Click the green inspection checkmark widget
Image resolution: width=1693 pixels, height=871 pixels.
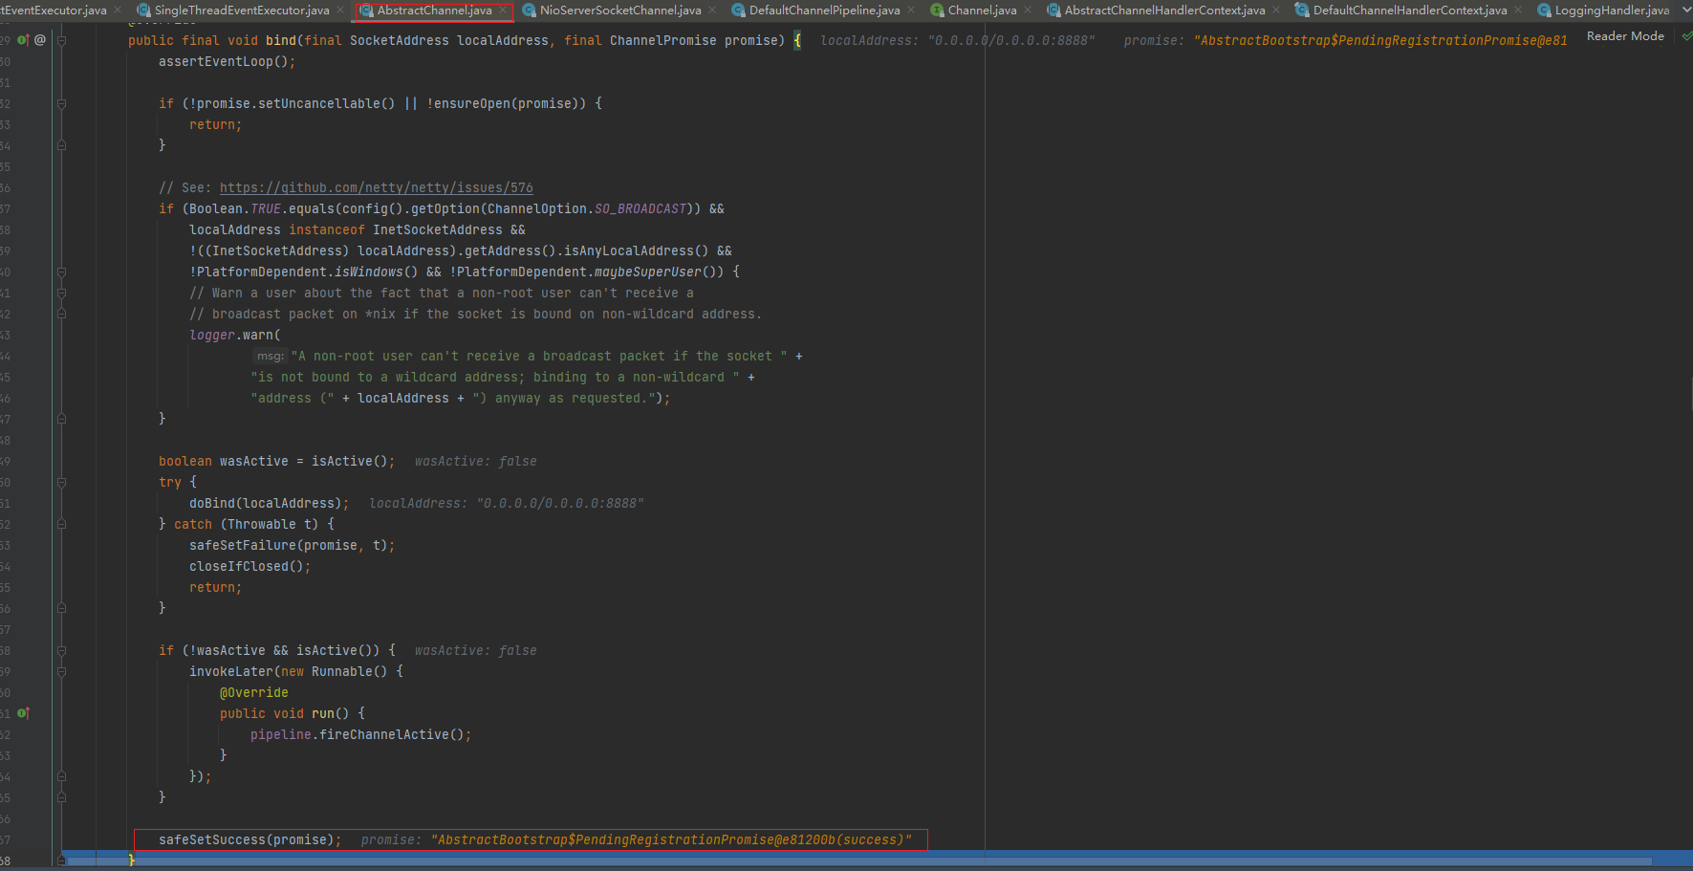tap(1686, 36)
